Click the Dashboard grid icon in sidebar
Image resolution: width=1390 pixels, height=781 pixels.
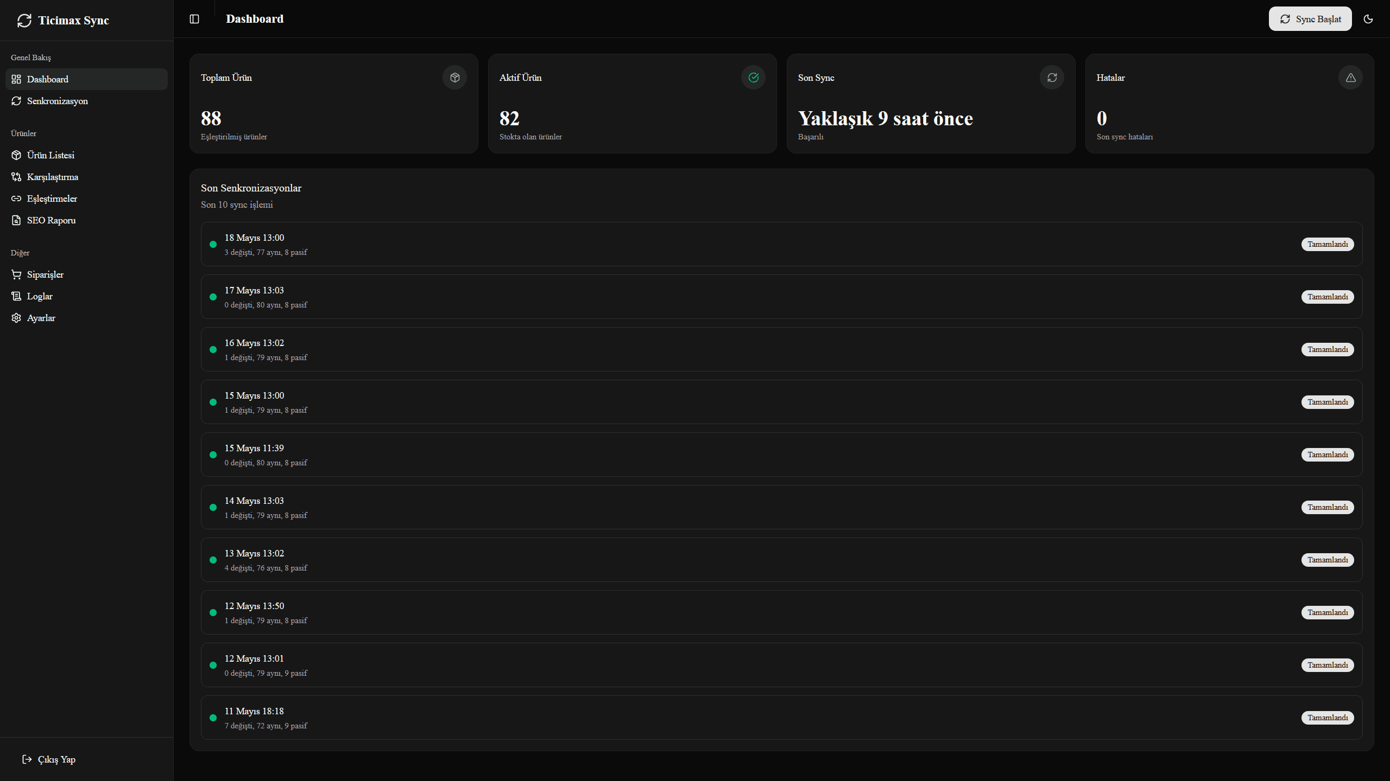[16, 79]
